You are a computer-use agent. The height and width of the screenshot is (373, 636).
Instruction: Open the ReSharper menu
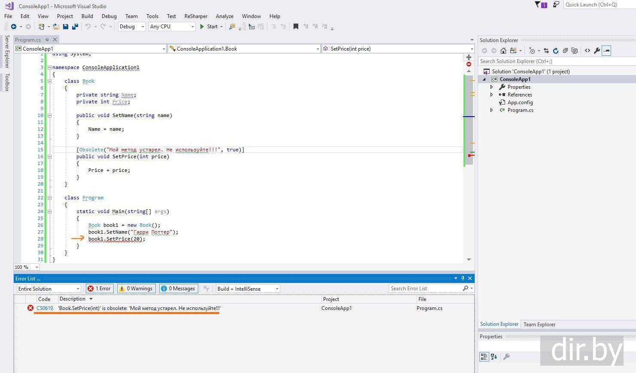click(x=196, y=16)
